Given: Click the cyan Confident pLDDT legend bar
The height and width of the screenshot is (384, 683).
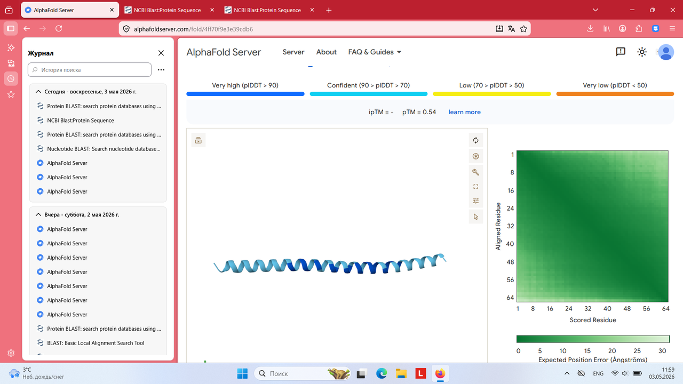Looking at the screenshot, I should click(369, 94).
